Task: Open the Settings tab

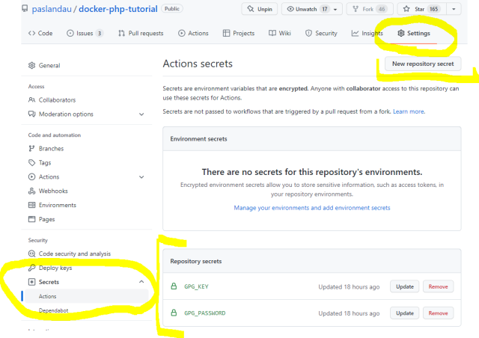Action: [x=414, y=34]
